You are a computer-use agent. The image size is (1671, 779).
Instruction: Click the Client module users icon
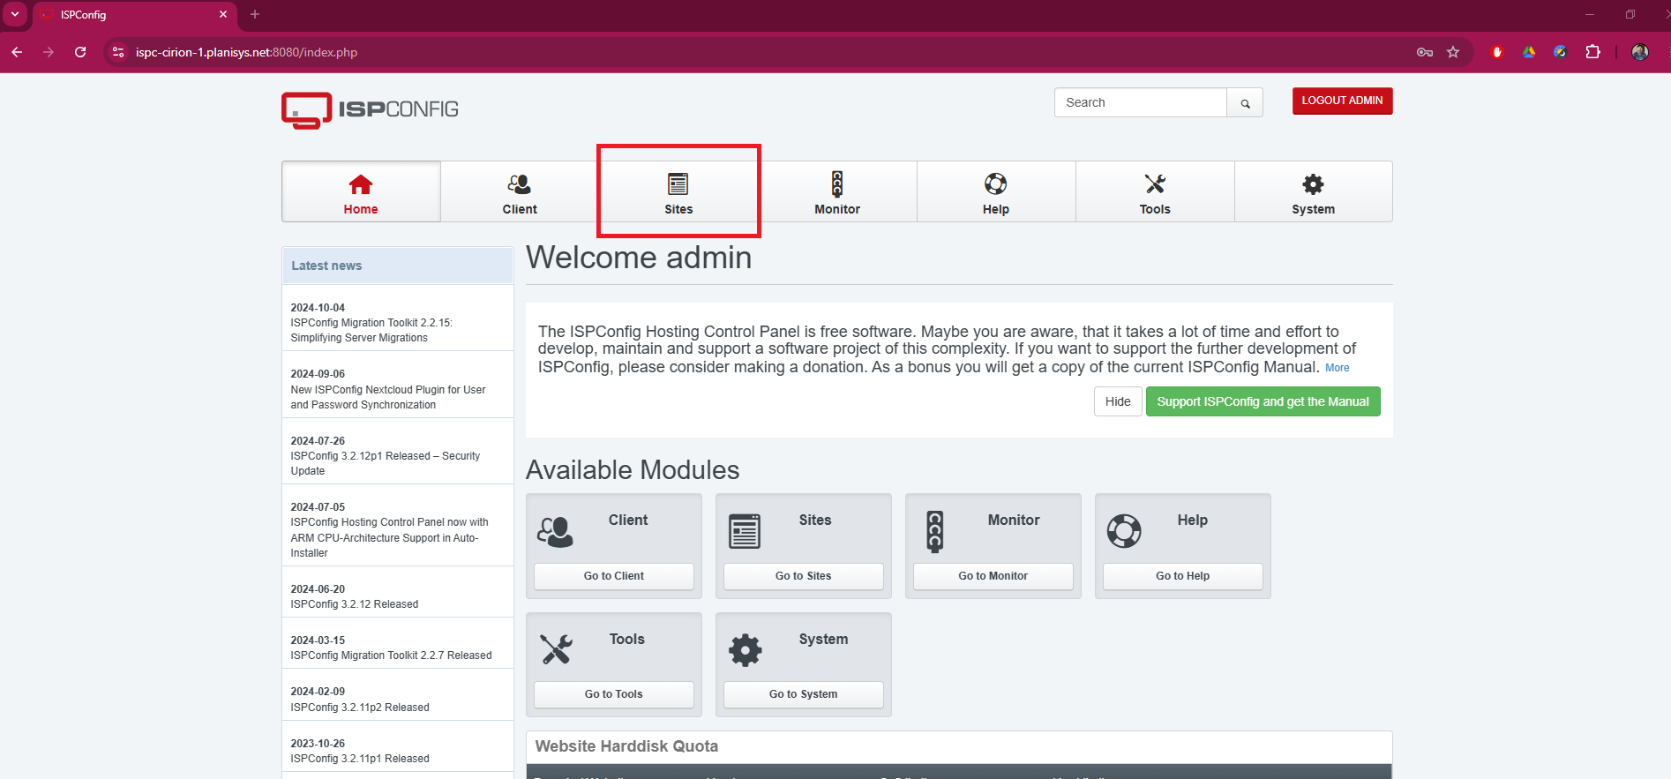pyautogui.click(x=555, y=531)
